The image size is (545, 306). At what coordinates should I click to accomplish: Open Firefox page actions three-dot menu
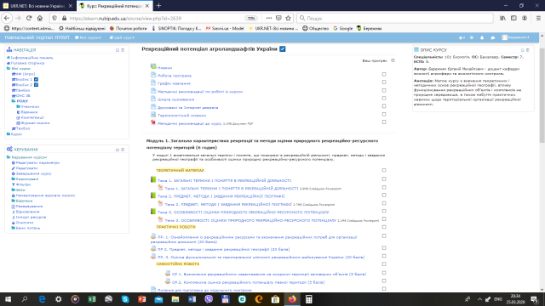269,18
